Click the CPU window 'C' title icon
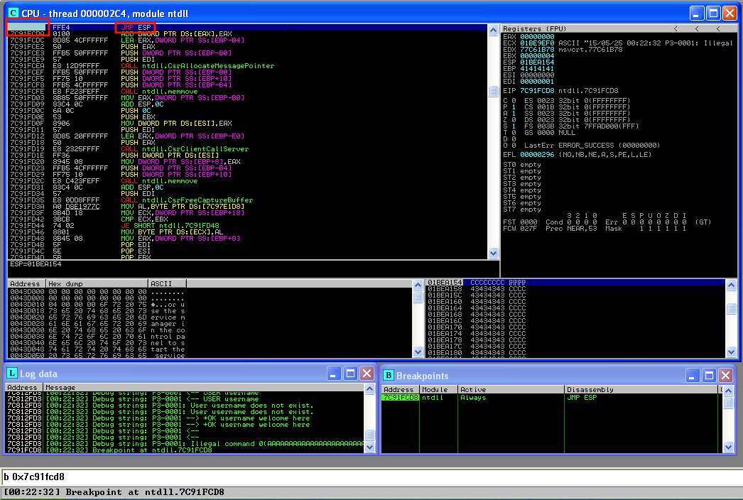 [13, 13]
